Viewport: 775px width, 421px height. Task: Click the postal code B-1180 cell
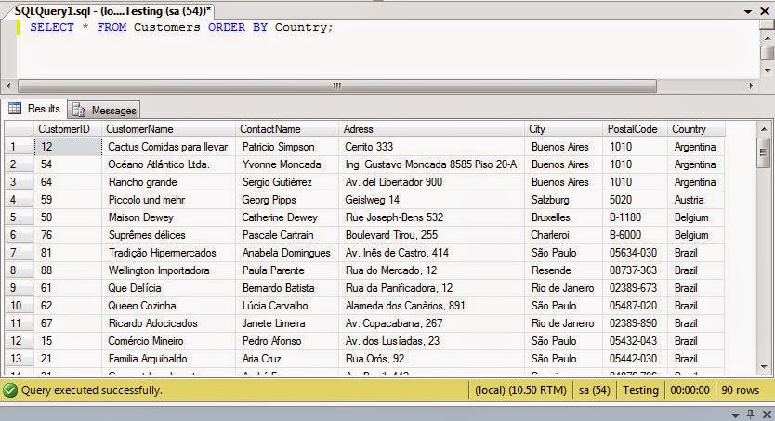coord(635,217)
